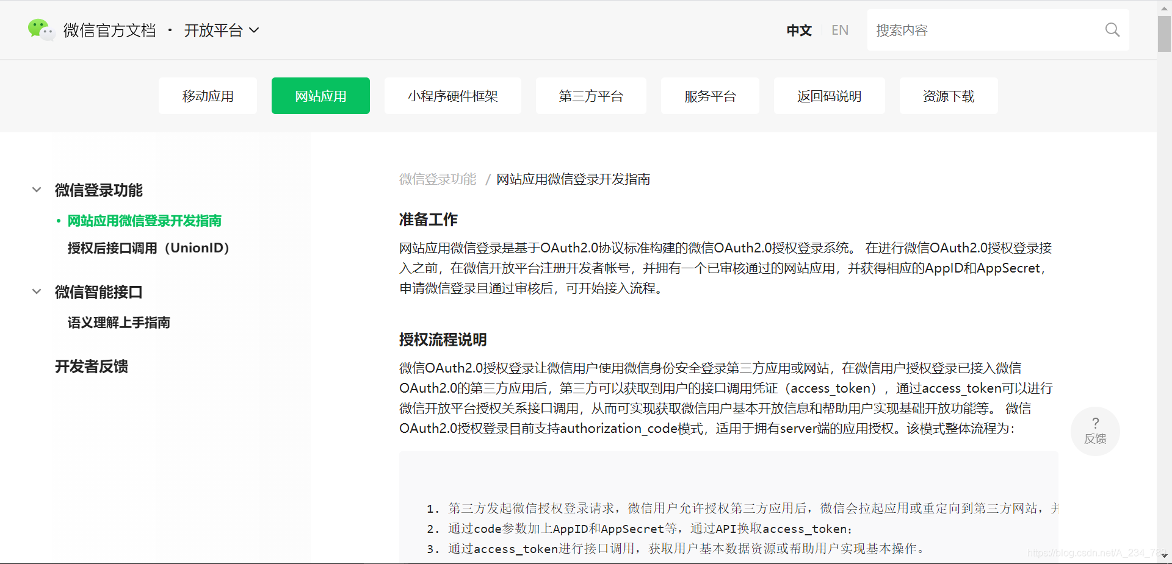Open 语义理解上手指南 page
Image resolution: width=1172 pixels, height=564 pixels.
pos(118,323)
